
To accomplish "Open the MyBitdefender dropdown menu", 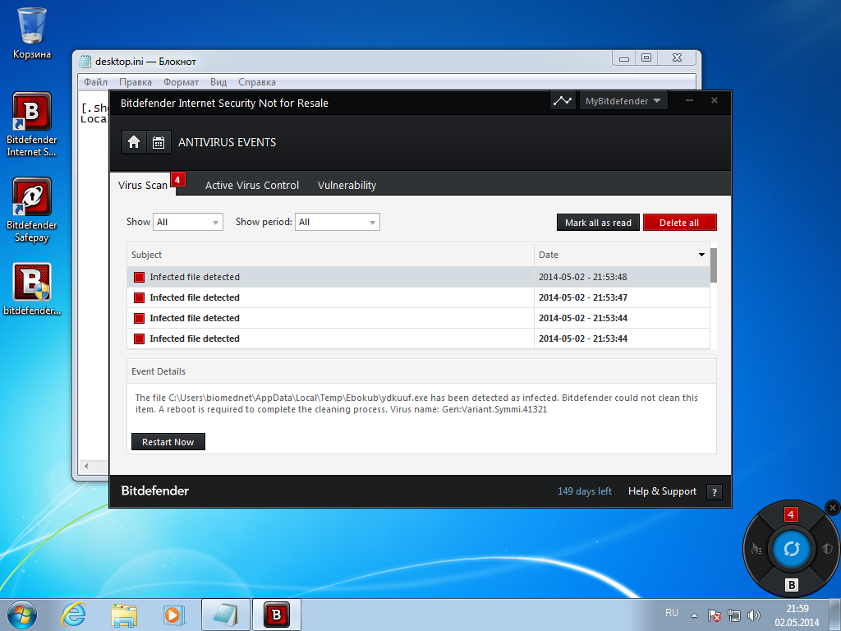I will [x=623, y=101].
